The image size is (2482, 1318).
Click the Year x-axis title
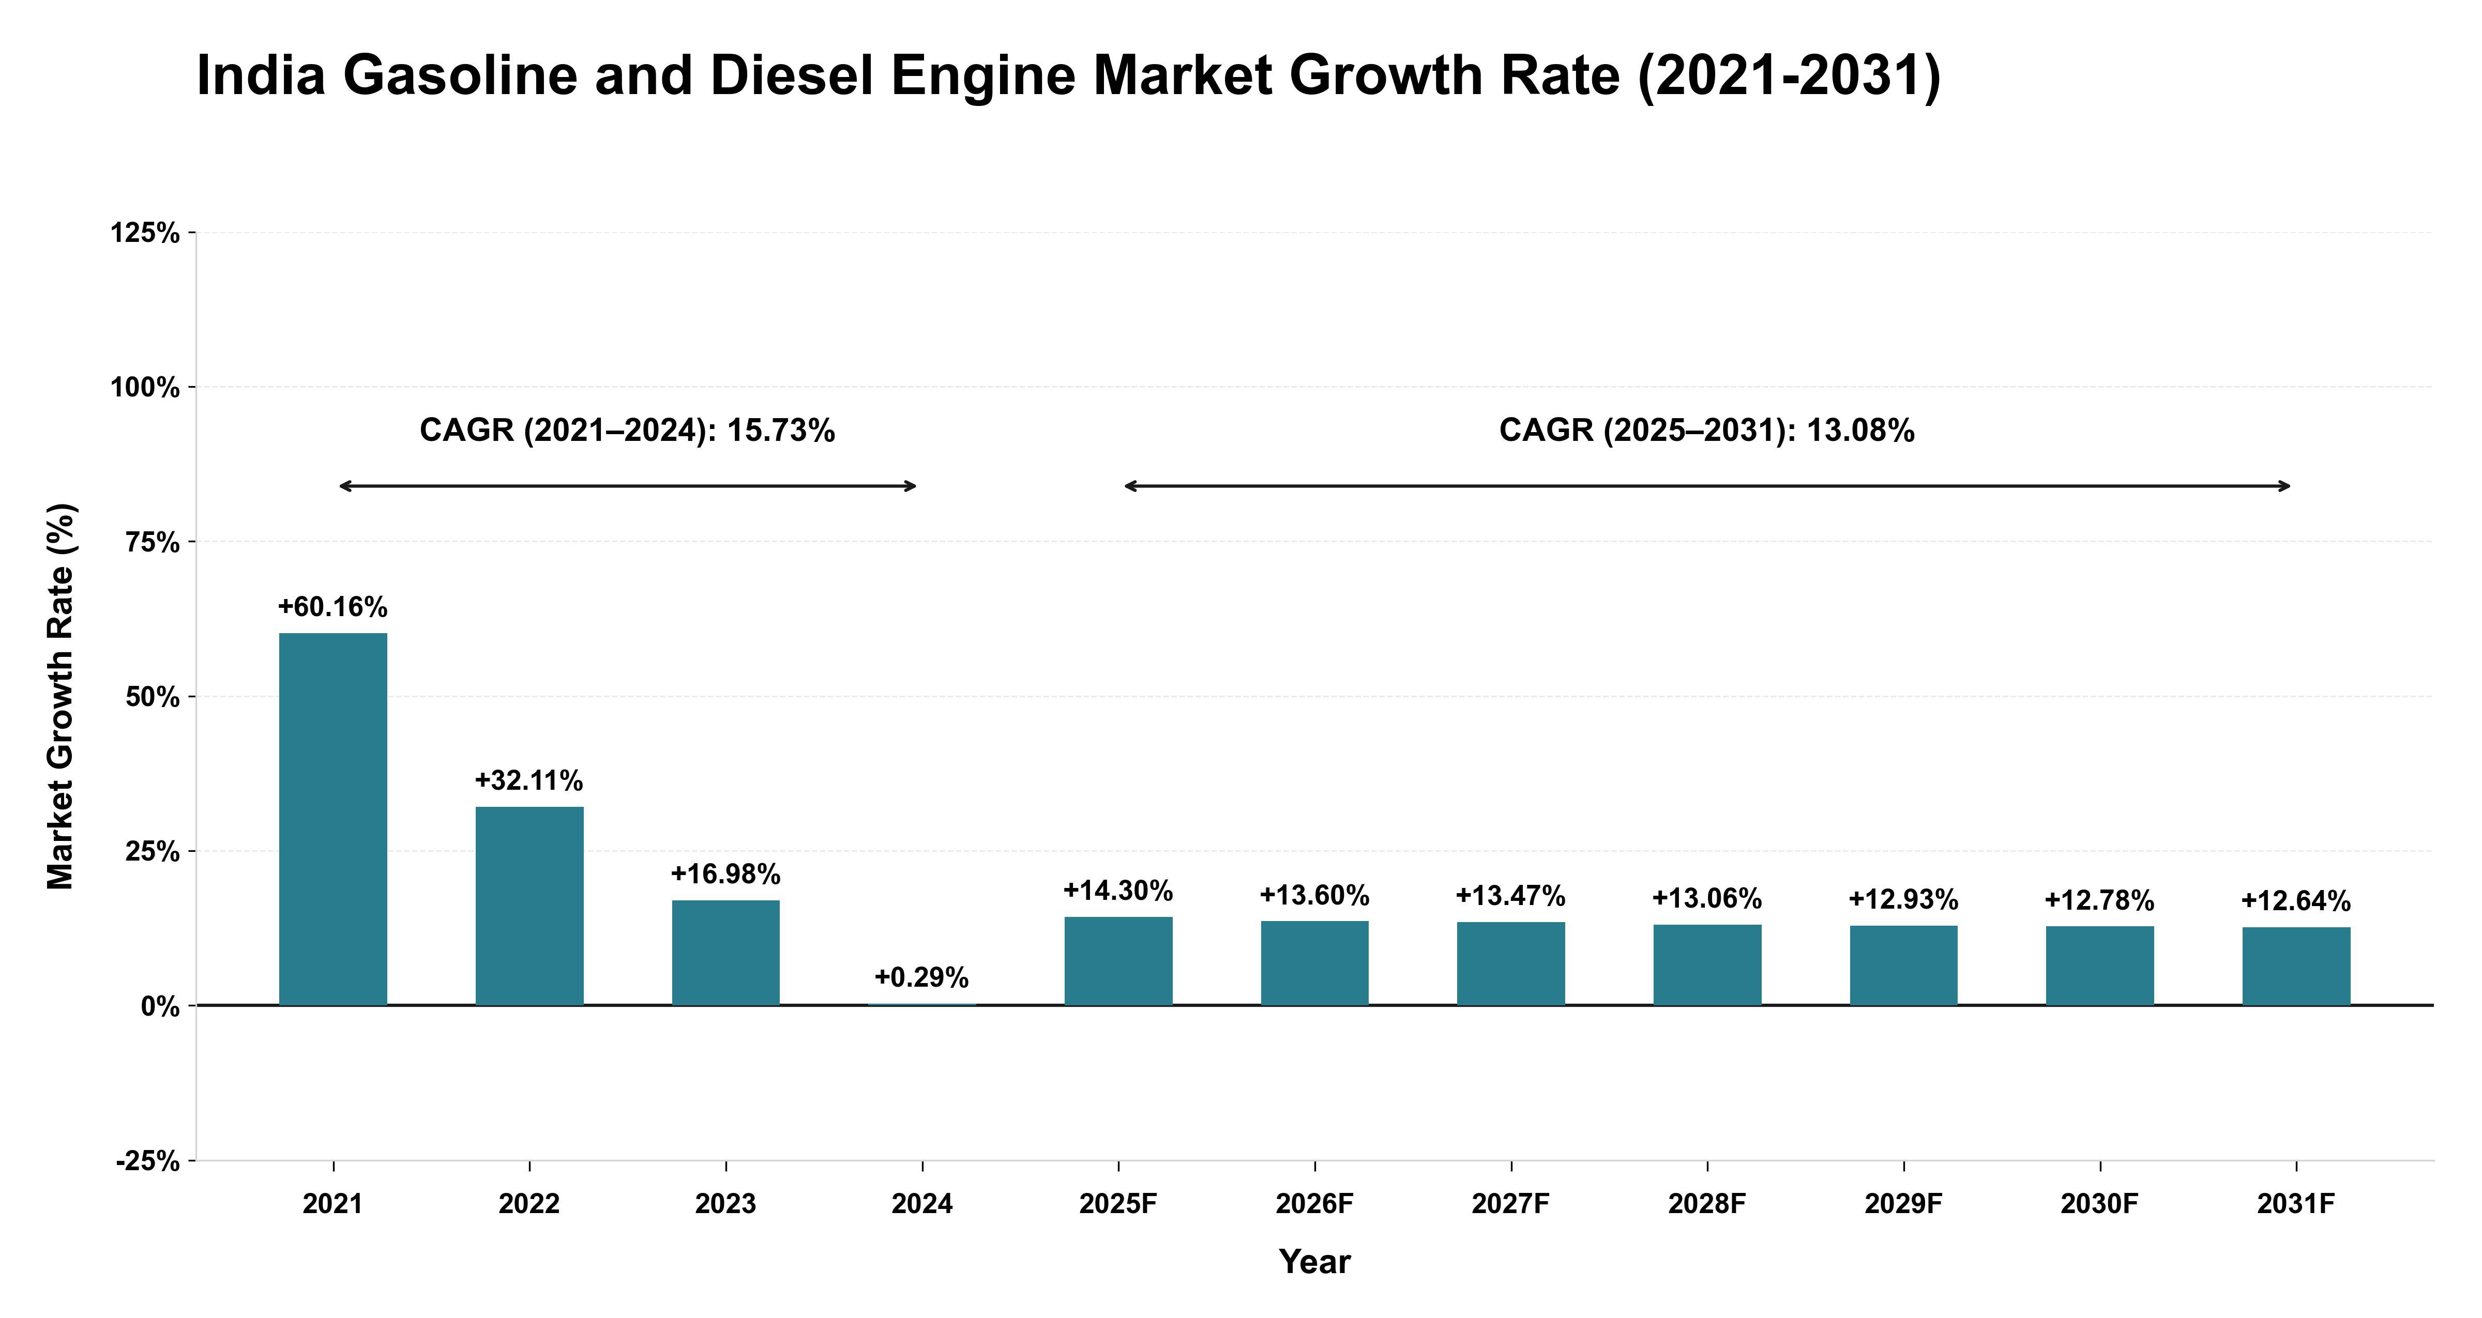click(1315, 1262)
